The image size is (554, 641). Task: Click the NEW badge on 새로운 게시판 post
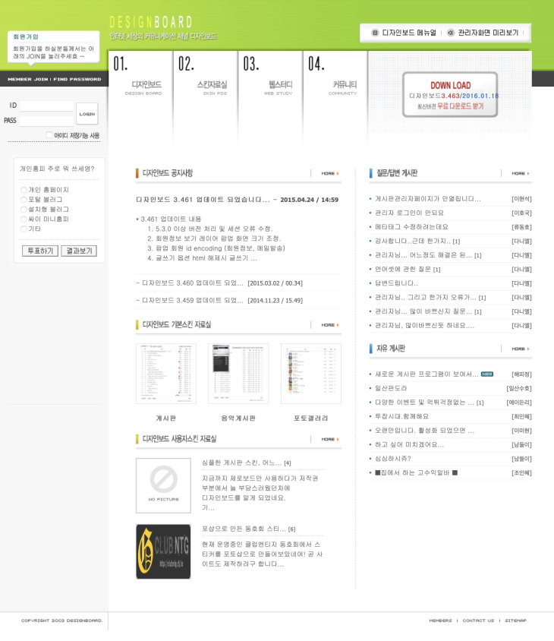pyautogui.click(x=487, y=374)
